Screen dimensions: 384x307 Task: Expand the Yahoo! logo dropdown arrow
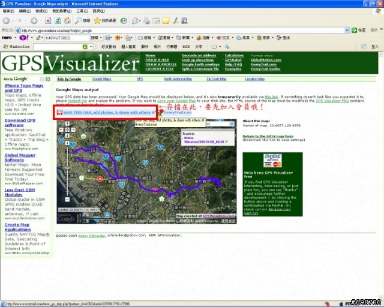(32, 38)
